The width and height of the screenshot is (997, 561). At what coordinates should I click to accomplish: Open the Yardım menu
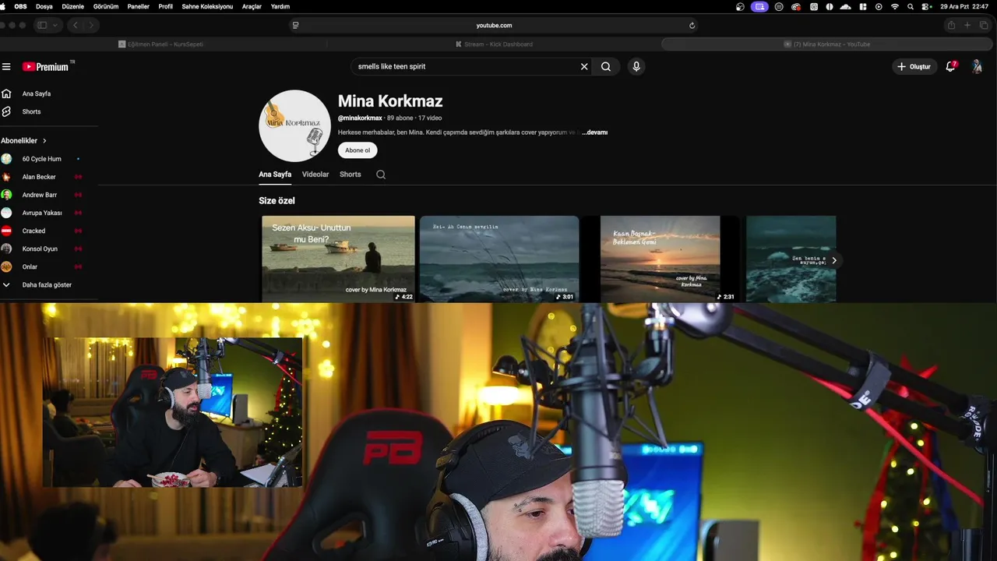click(280, 6)
